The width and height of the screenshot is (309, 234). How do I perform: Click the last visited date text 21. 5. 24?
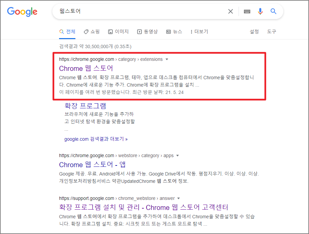click(175, 92)
